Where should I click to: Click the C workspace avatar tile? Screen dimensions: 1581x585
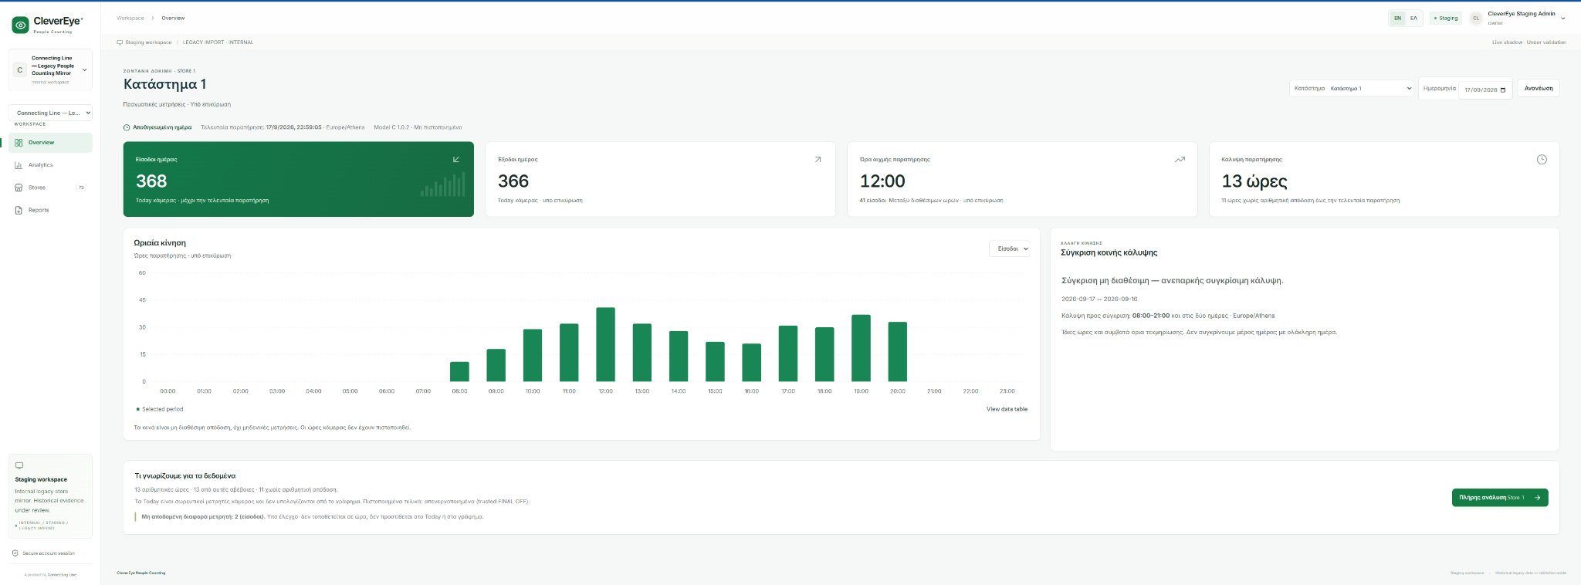pos(20,69)
